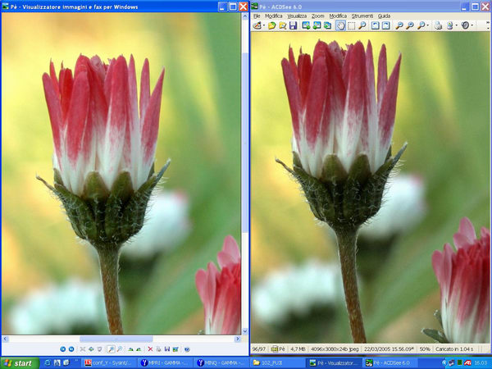Image resolution: width=492 pixels, height=369 pixels.
Task: Open the Visualizza menu in ACDSee
Action: 297,16
